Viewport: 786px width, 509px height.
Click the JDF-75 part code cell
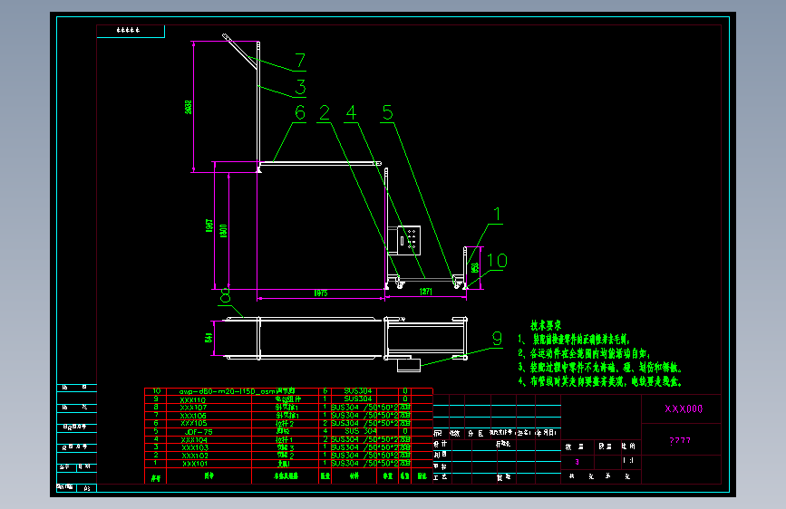coord(199,432)
